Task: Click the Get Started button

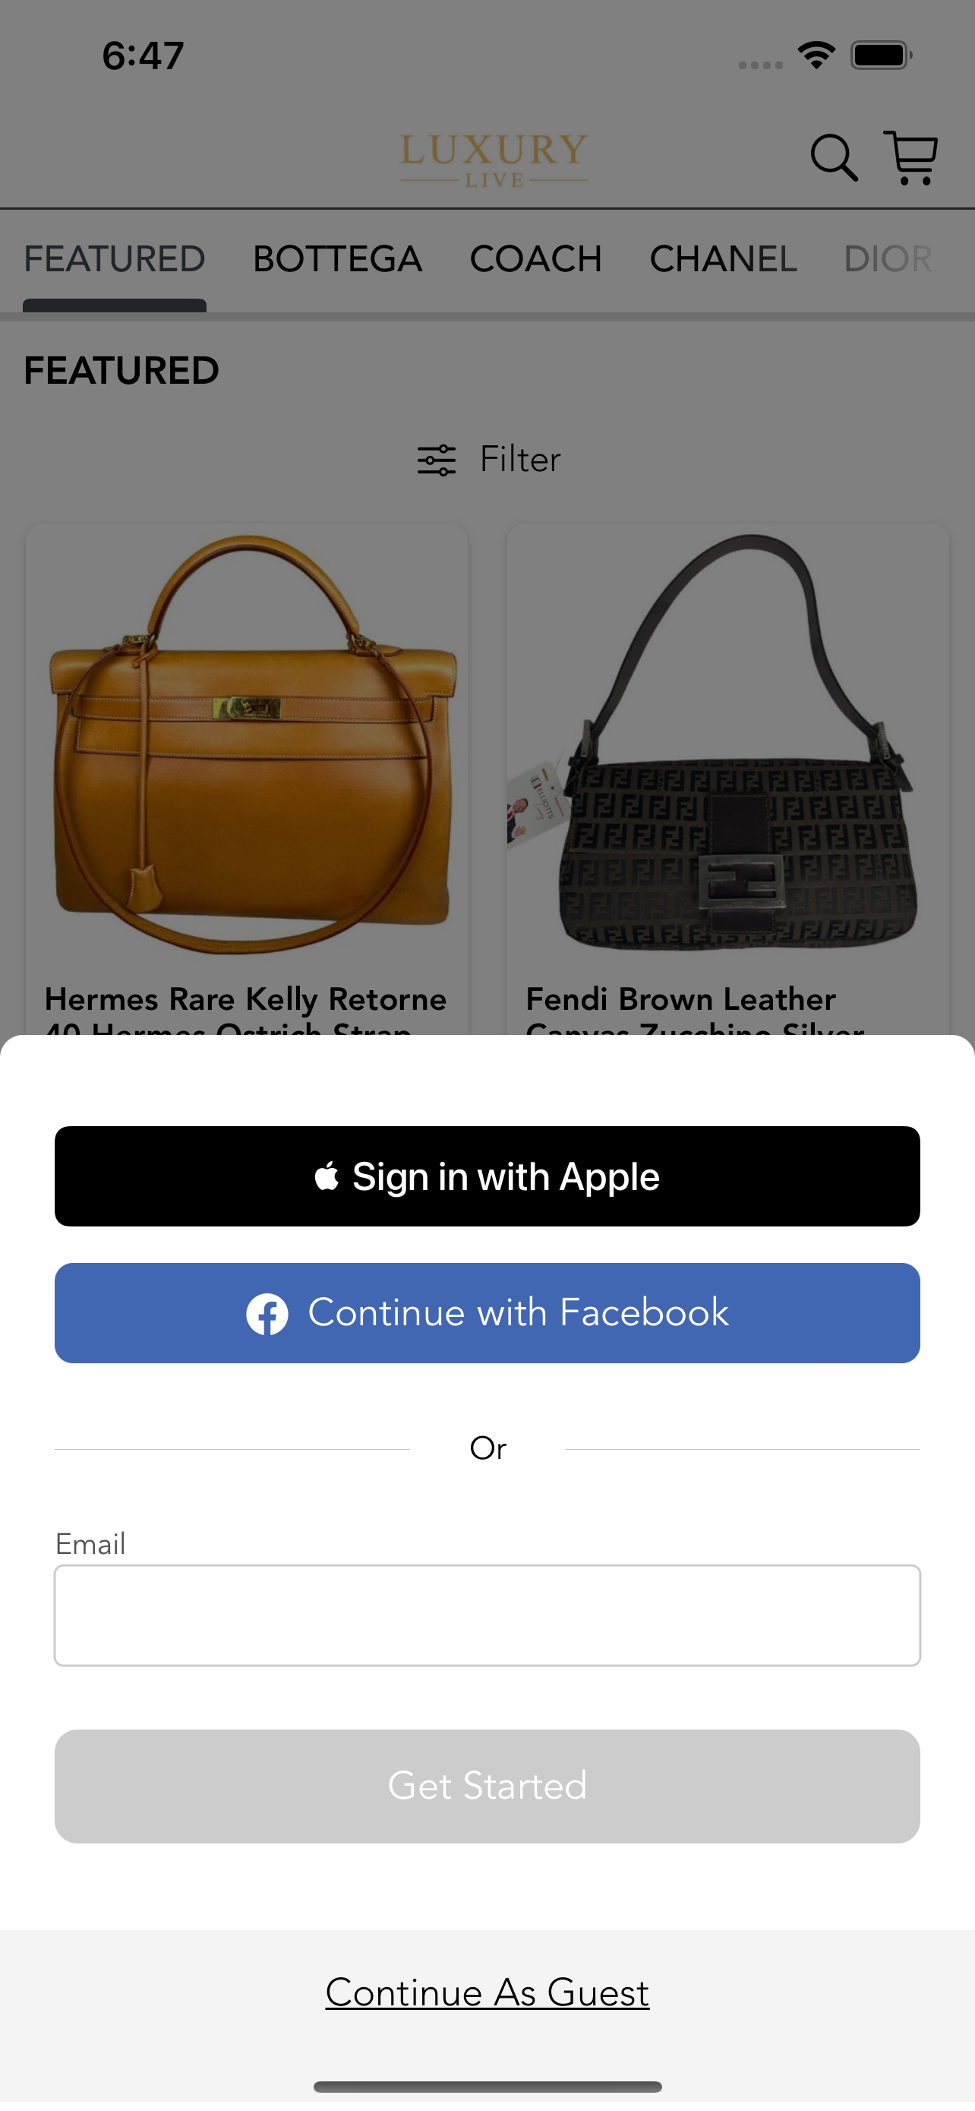Action: click(x=487, y=1787)
